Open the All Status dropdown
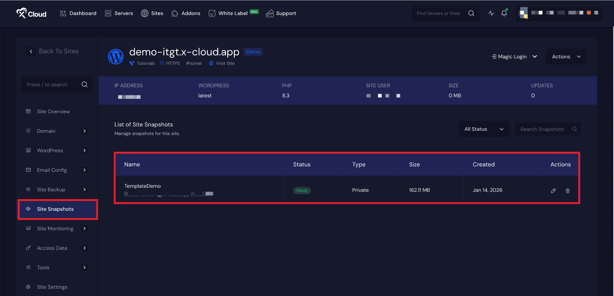 484,129
